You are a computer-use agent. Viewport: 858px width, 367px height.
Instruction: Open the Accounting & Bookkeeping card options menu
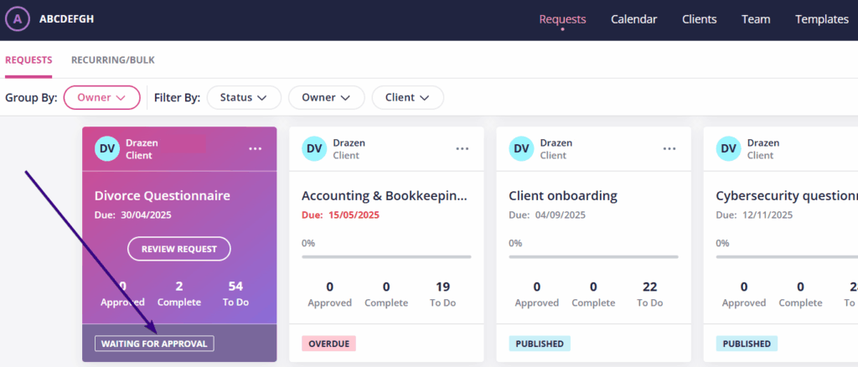pos(463,148)
